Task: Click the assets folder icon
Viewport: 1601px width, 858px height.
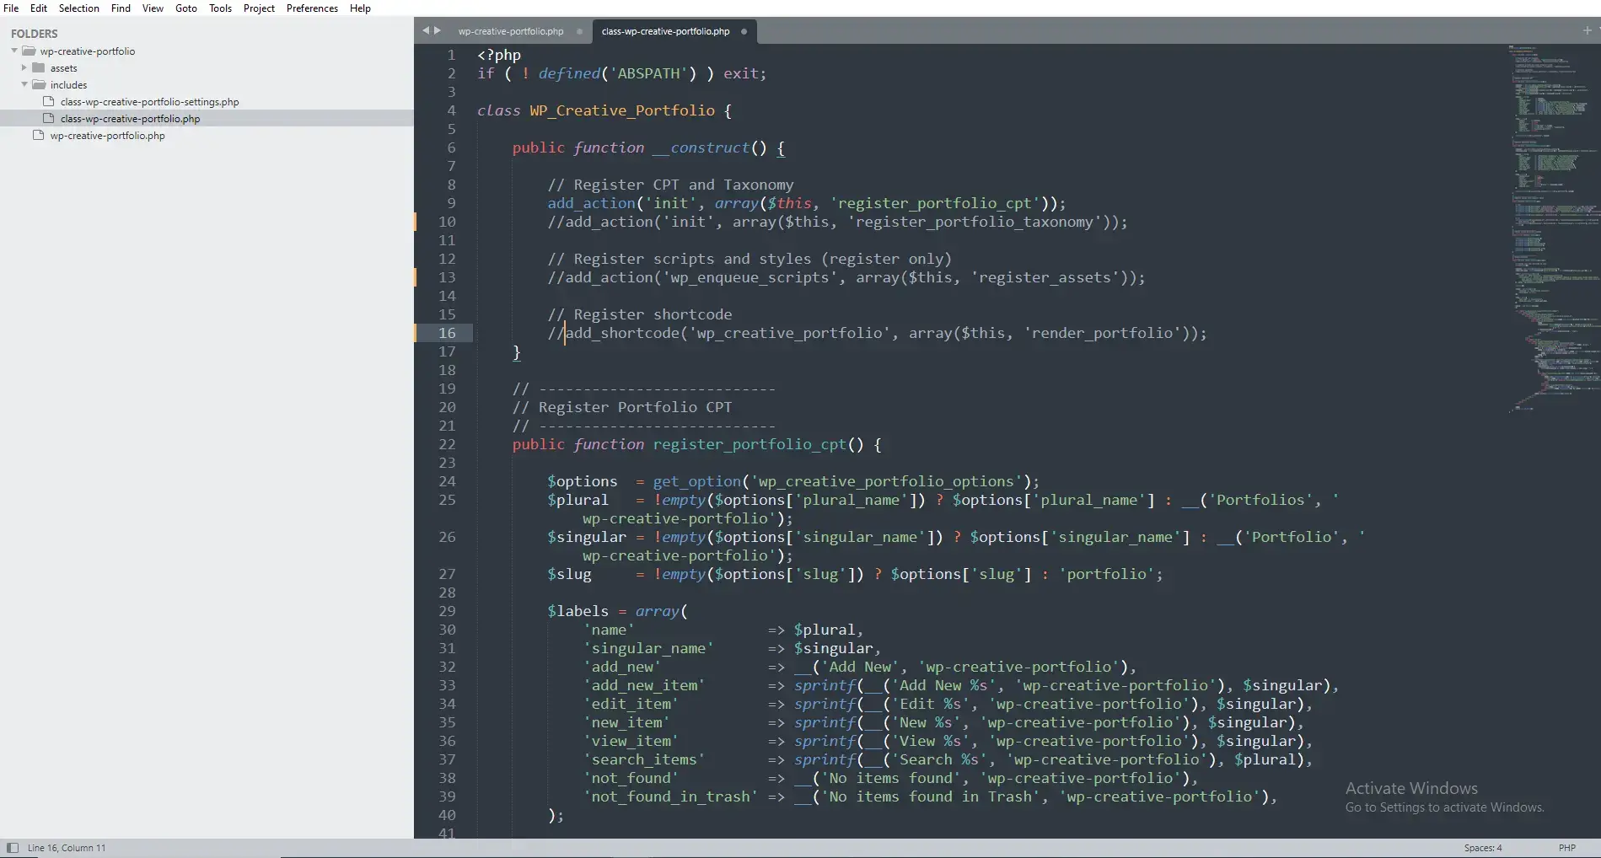Action: (x=39, y=67)
